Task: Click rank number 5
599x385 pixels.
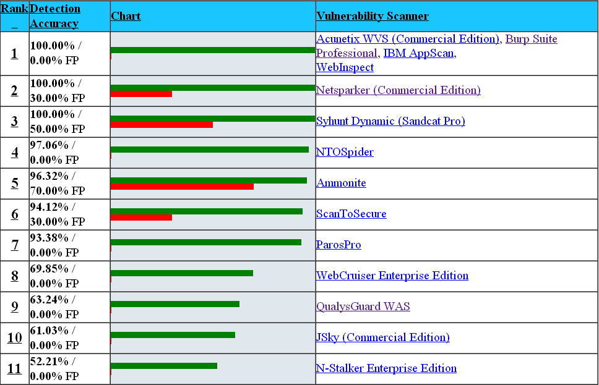Action: coord(14,184)
